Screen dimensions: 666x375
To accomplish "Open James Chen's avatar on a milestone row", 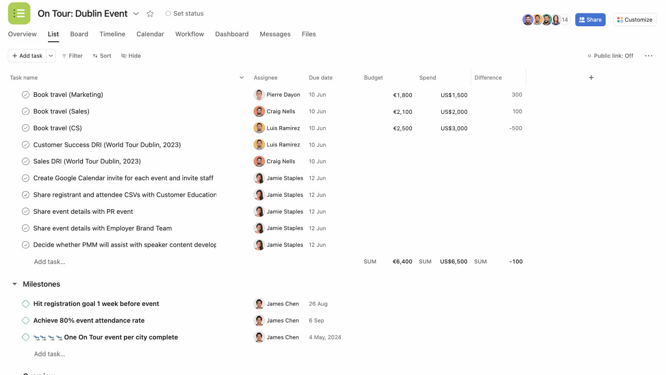I will (x=259, y=303).
